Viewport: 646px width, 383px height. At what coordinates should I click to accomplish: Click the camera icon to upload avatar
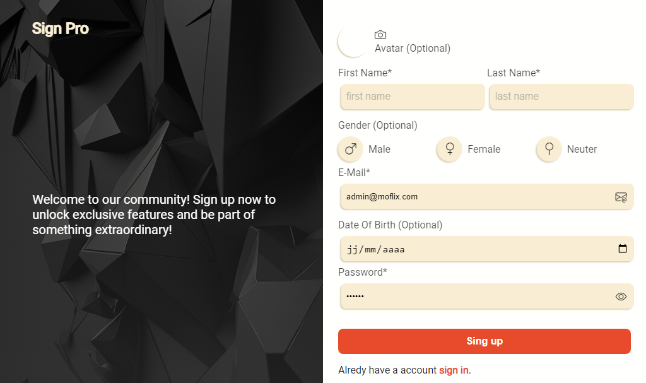coord(381,35)
